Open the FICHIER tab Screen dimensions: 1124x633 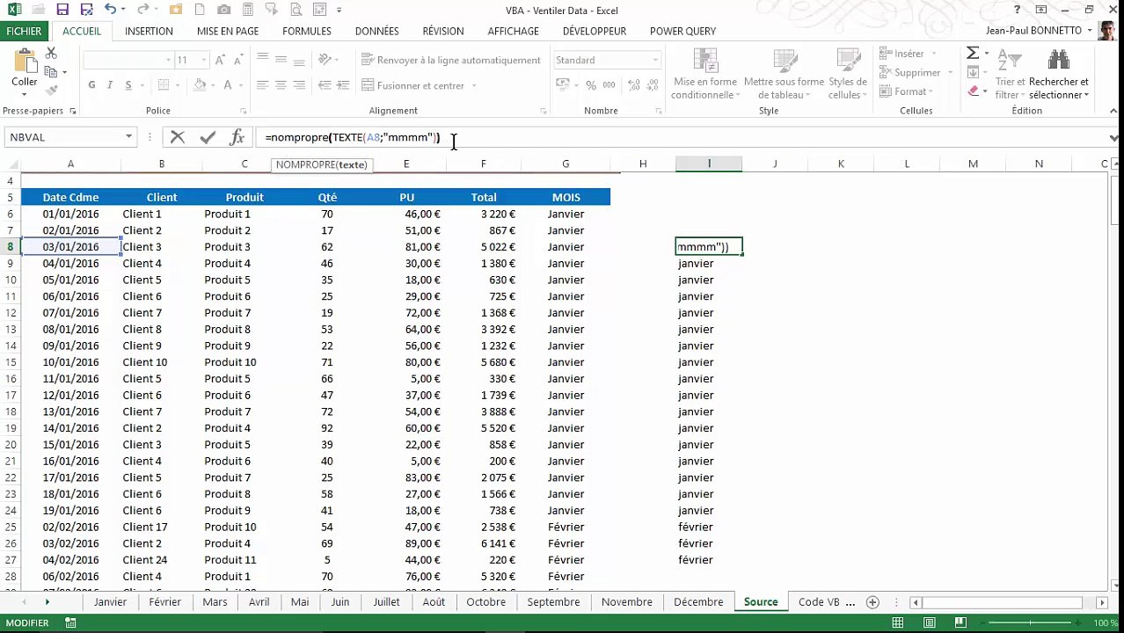[x=24, y=31]
